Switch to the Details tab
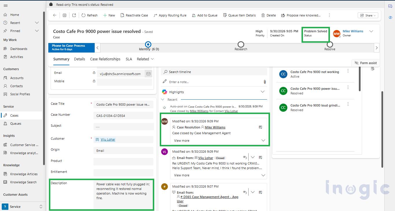This screenshot has width=395, height=211. [x=80, y=59]
